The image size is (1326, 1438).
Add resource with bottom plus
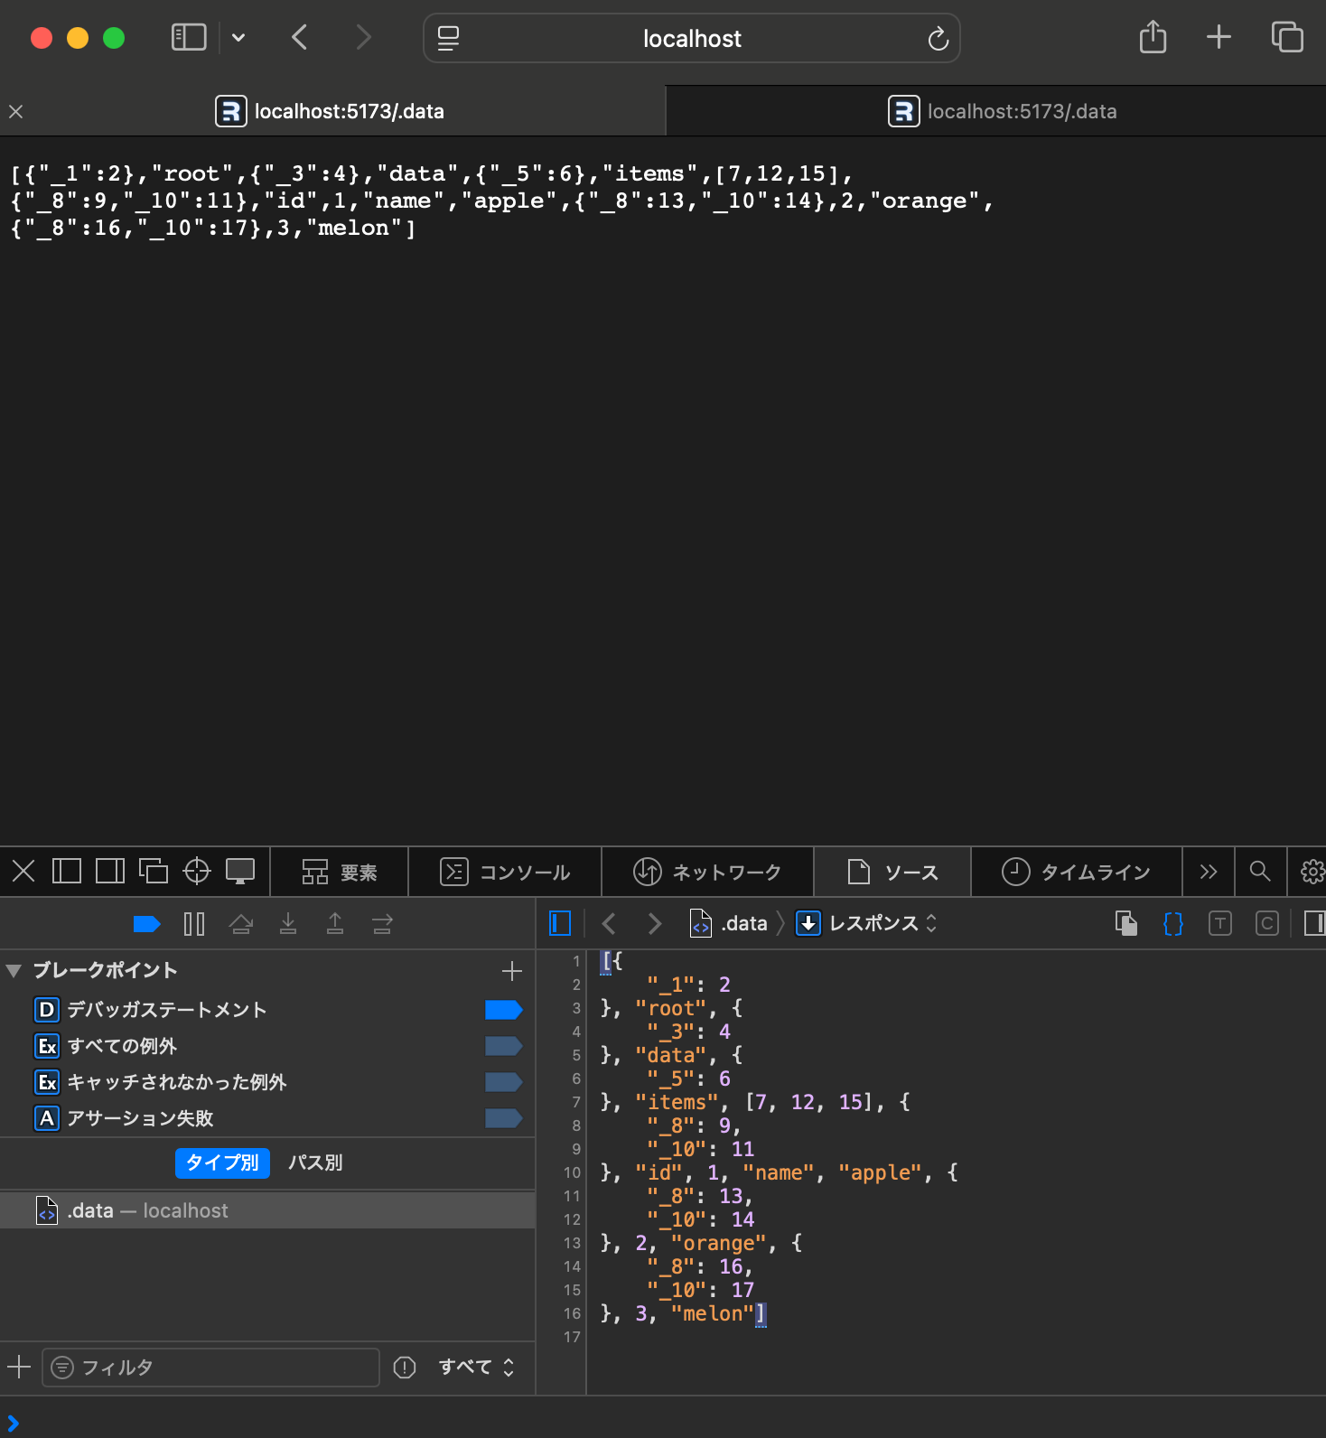click(19, 1367)
